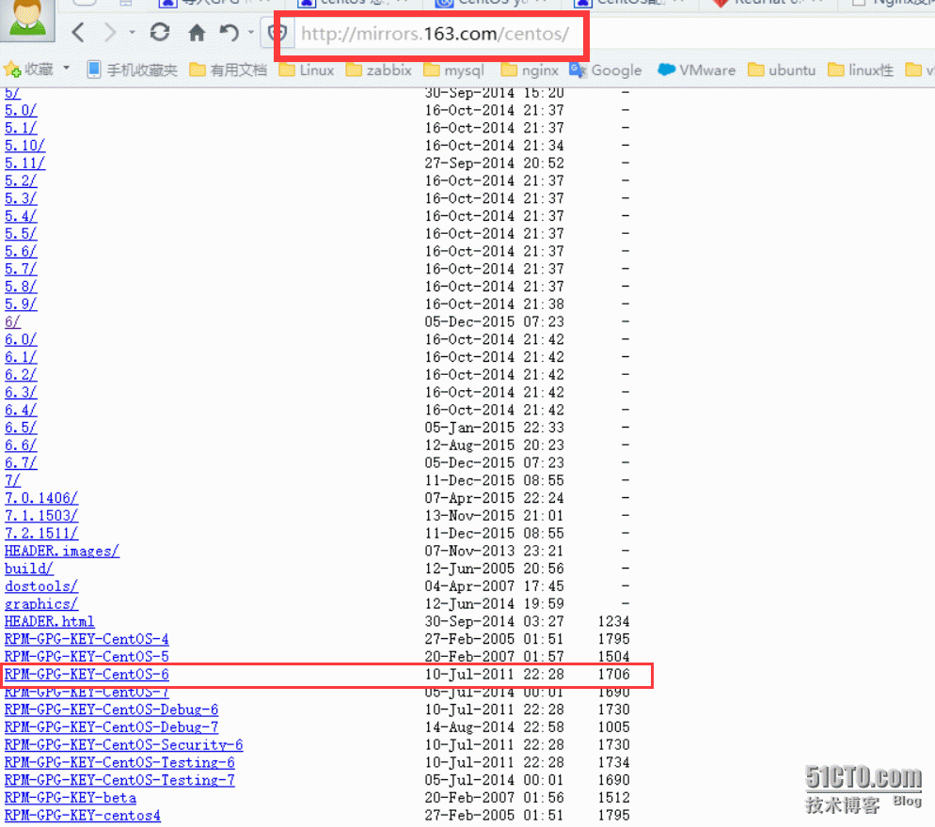Image resolution: width=935 pixels, height=827 pixels.
Task: Open the 6.0/ directory link
Action: (x=21, y=339)
